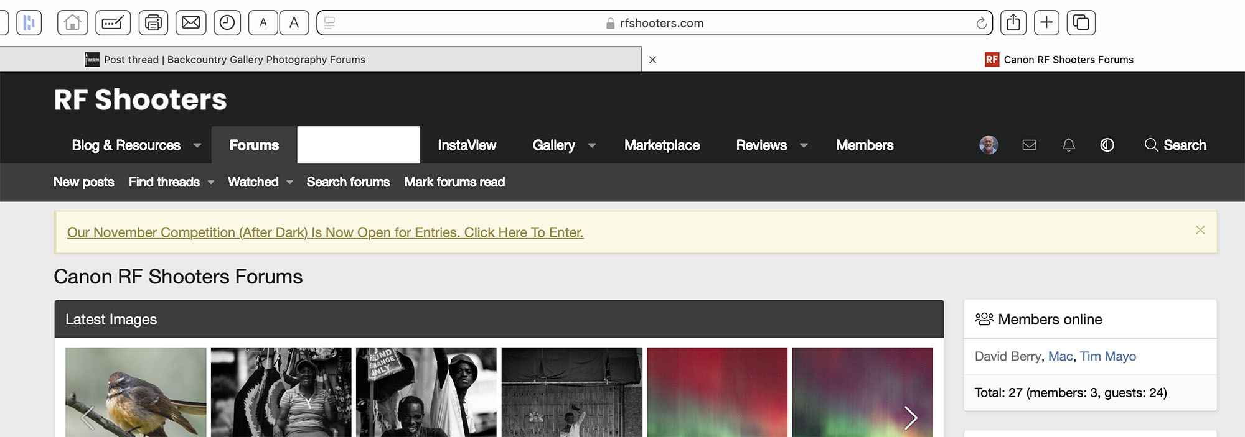Click the Mail envelope toolbar icon

(190, 23)
